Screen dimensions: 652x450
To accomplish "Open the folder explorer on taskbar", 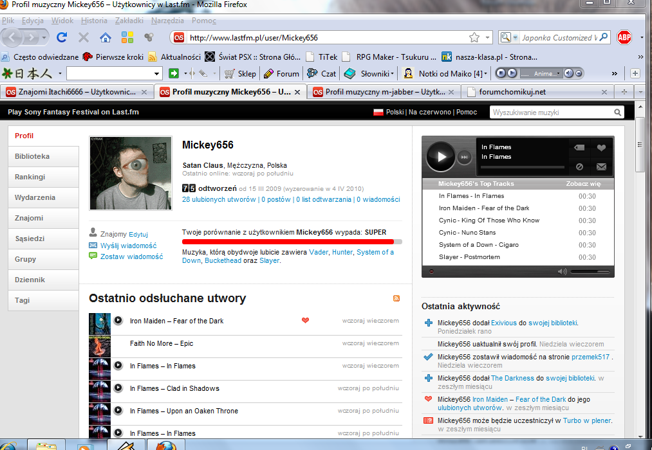I will click(46, 446).
